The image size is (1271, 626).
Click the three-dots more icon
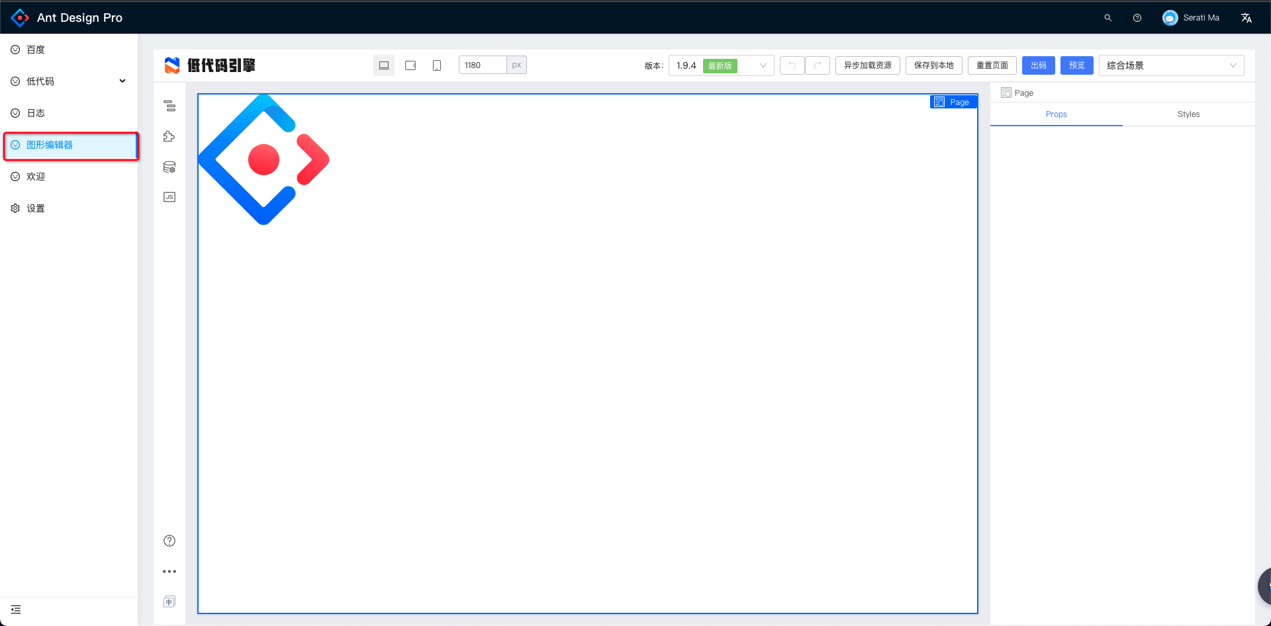tap(169, 571)
